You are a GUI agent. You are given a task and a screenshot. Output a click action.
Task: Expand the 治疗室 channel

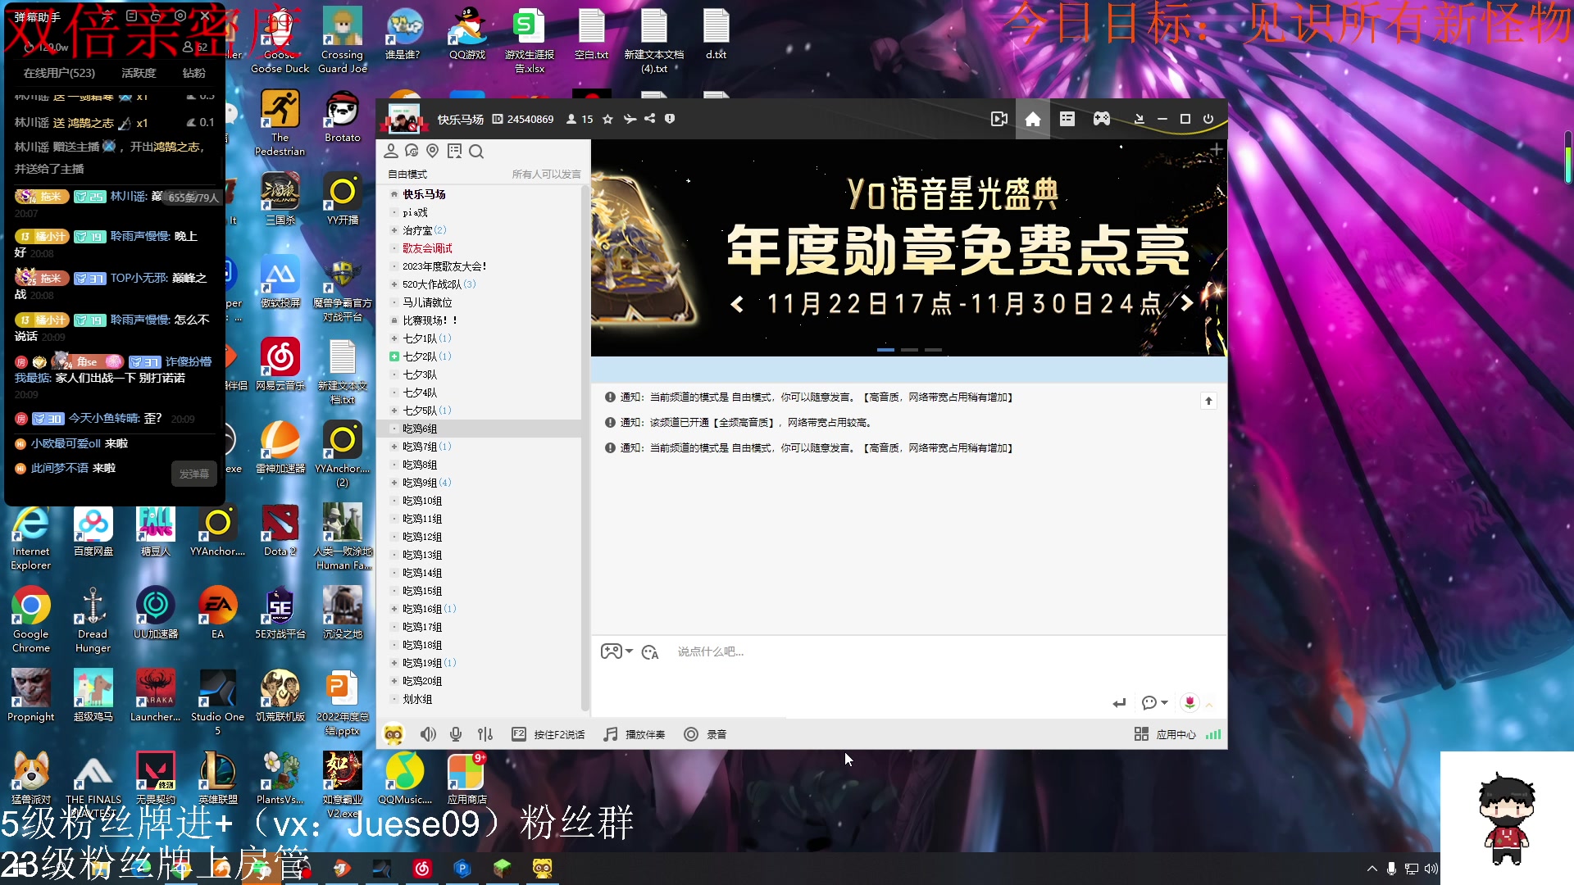tap(394, 230)
